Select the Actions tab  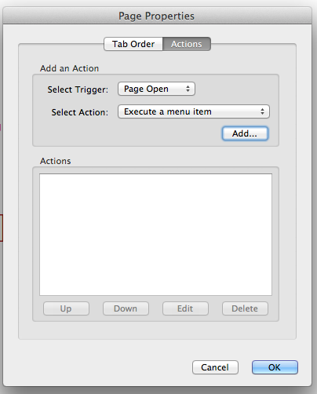tap(187, 44)
